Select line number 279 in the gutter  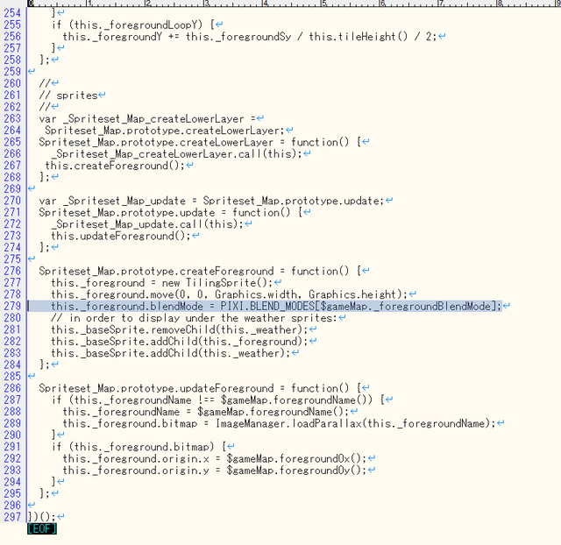pyautogui.click(x=12, y=306)
